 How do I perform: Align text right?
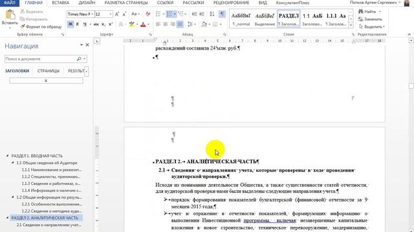click(x=173, y=24)
